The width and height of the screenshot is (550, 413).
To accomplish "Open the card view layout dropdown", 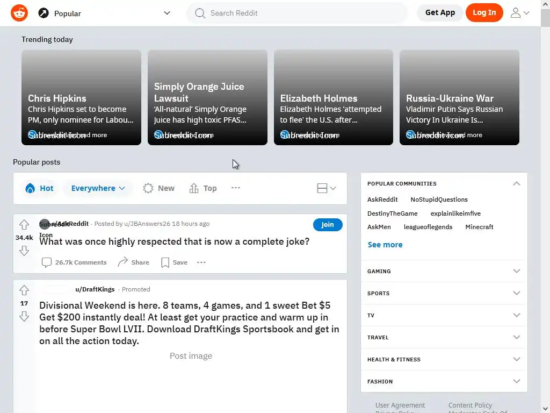I will 327,188.
